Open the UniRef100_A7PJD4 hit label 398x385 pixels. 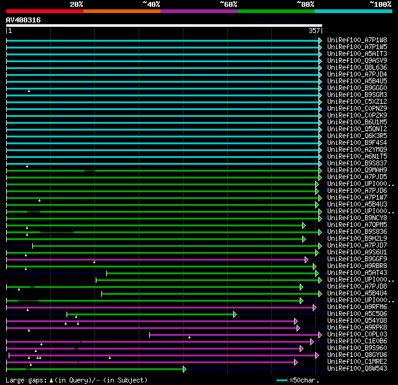point(357,75)
